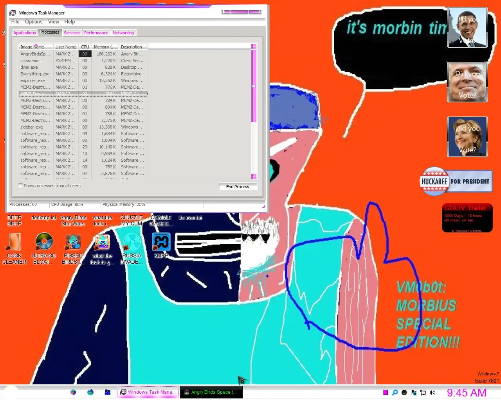The image size is (501, 400).
Task: Switch to the Performance tab
Action: coord(96,33)
